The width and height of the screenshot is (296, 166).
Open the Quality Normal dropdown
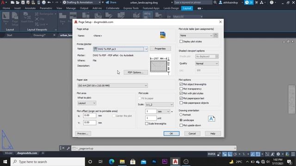pos(207,64)
